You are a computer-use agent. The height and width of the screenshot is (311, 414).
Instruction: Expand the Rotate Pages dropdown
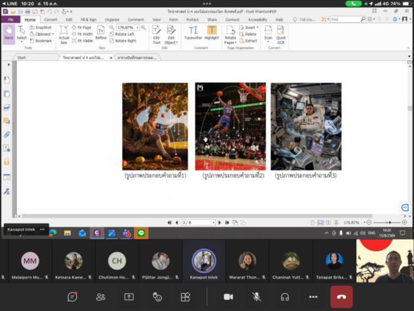pos(235,43)
